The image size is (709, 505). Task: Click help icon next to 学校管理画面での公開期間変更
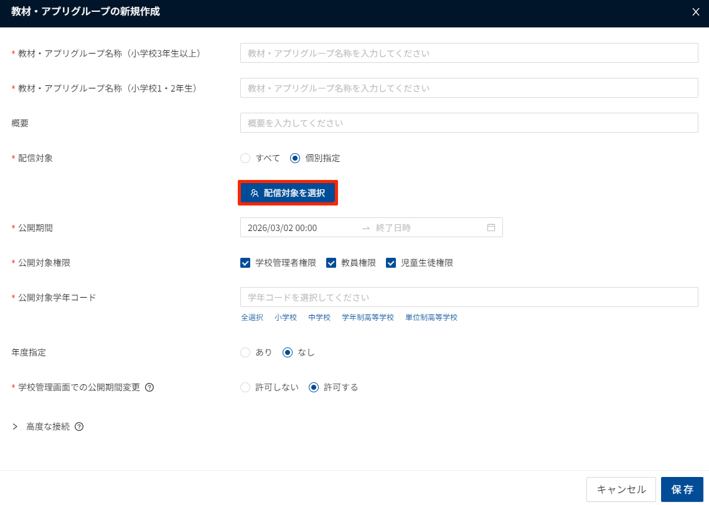tap(149, 387)
